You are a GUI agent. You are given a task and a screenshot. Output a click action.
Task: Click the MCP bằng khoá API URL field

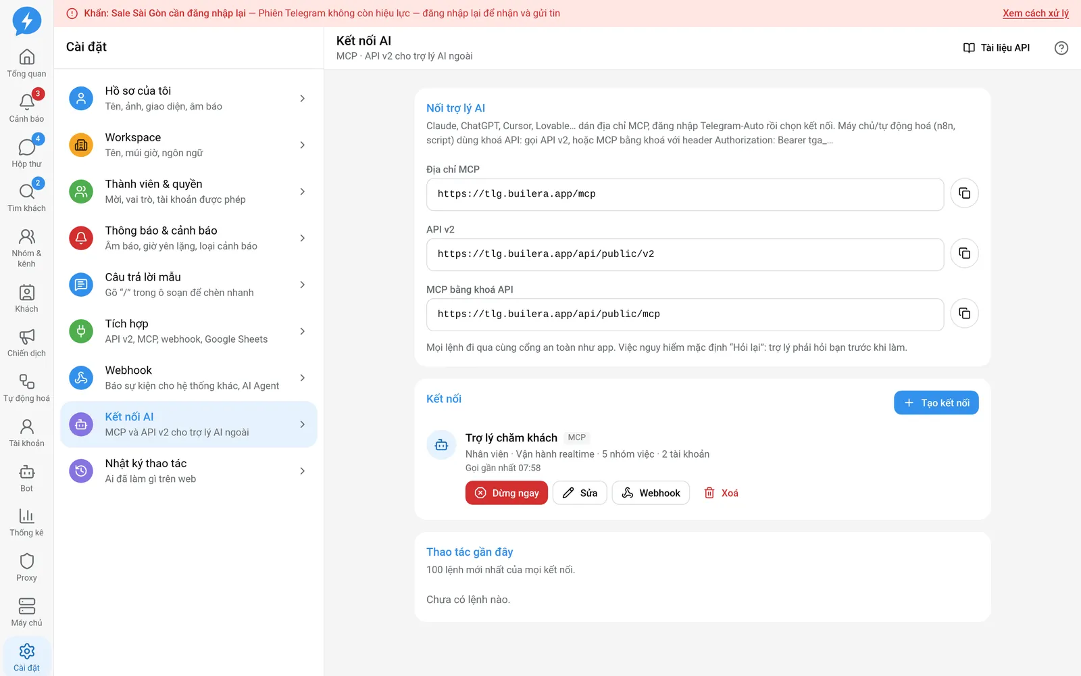pyautogui.click(x=685, y=314)
